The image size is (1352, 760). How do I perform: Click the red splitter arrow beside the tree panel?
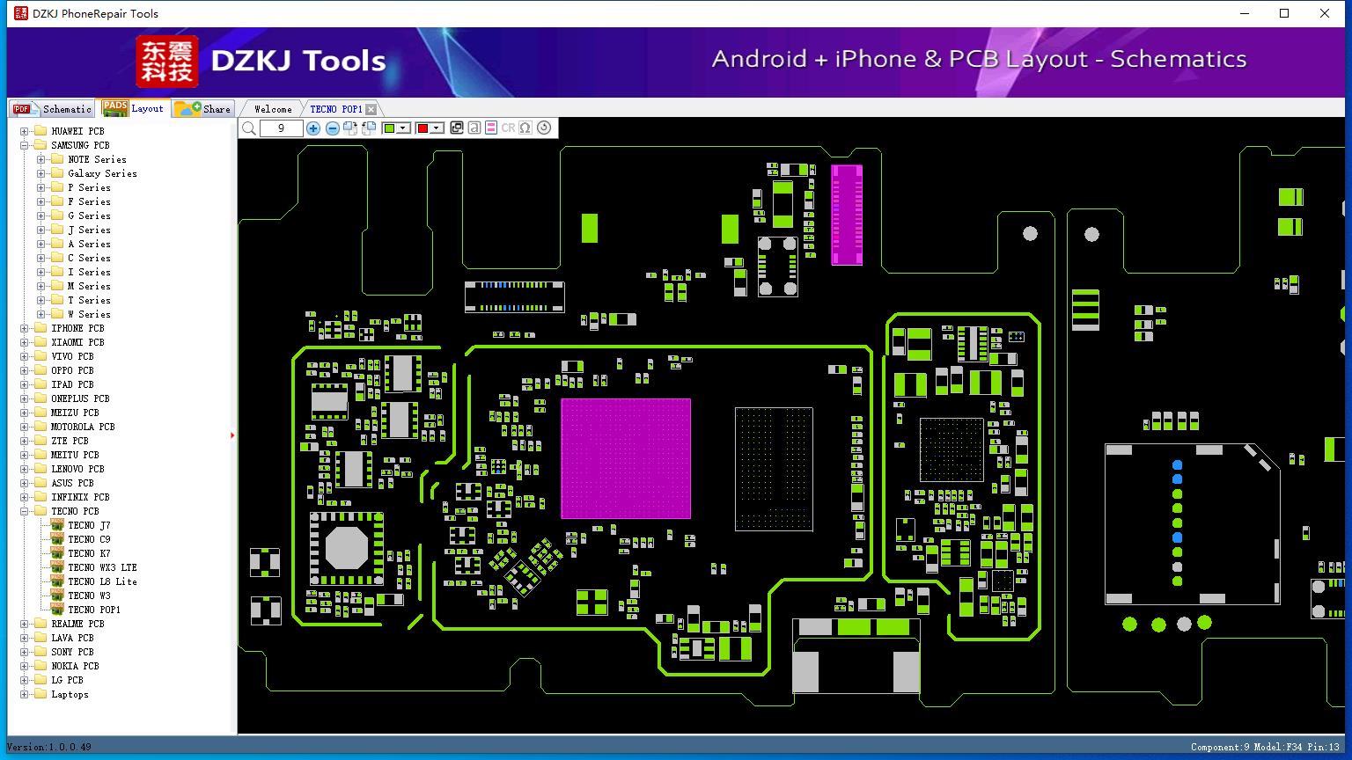(x=232, y=435)
